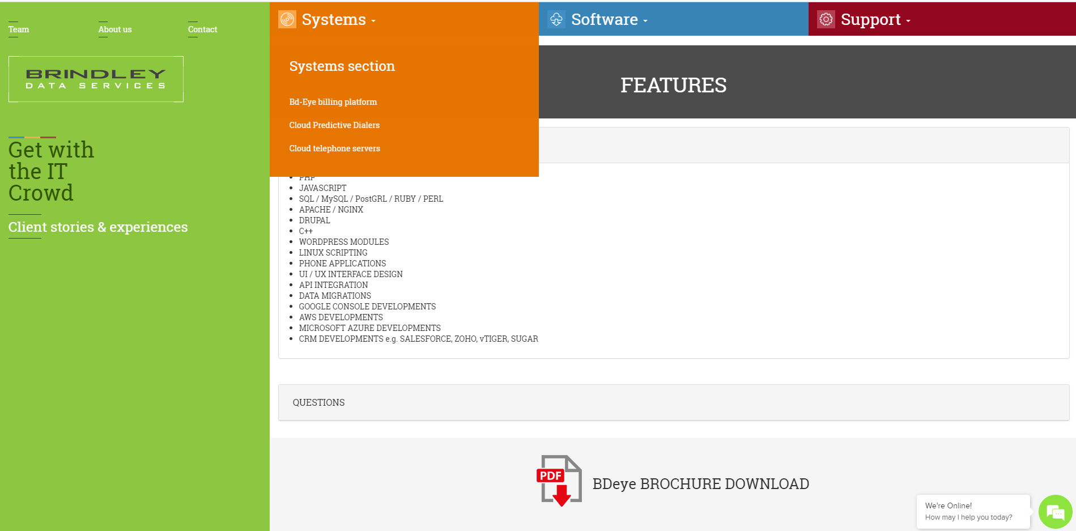Expand the Software dropdown menu
The height and width of the screenshot is (531, 1076).
pyautogui.click(x=609, y=20)
